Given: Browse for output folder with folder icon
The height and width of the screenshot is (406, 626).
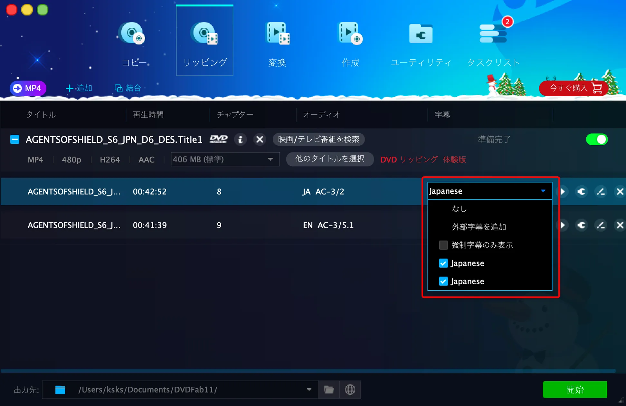Looking at the screenshot, I should coord(329,390).
